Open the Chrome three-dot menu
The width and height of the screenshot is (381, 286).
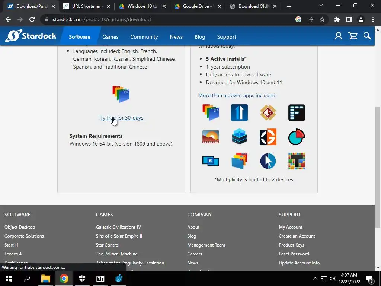(x=373, y=19)
